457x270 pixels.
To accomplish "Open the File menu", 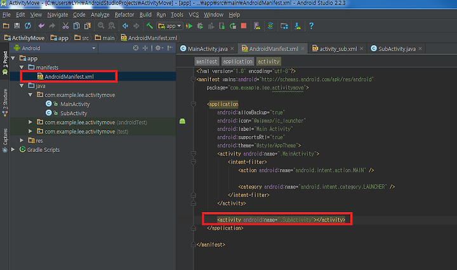I will [6, 15].
